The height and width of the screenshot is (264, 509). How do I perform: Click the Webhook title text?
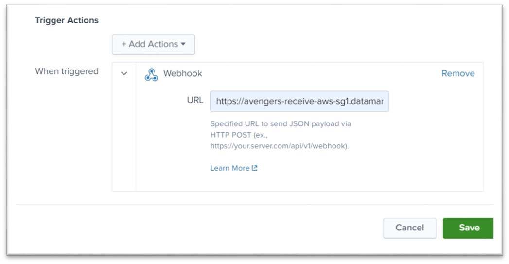[x=182, y=73]
